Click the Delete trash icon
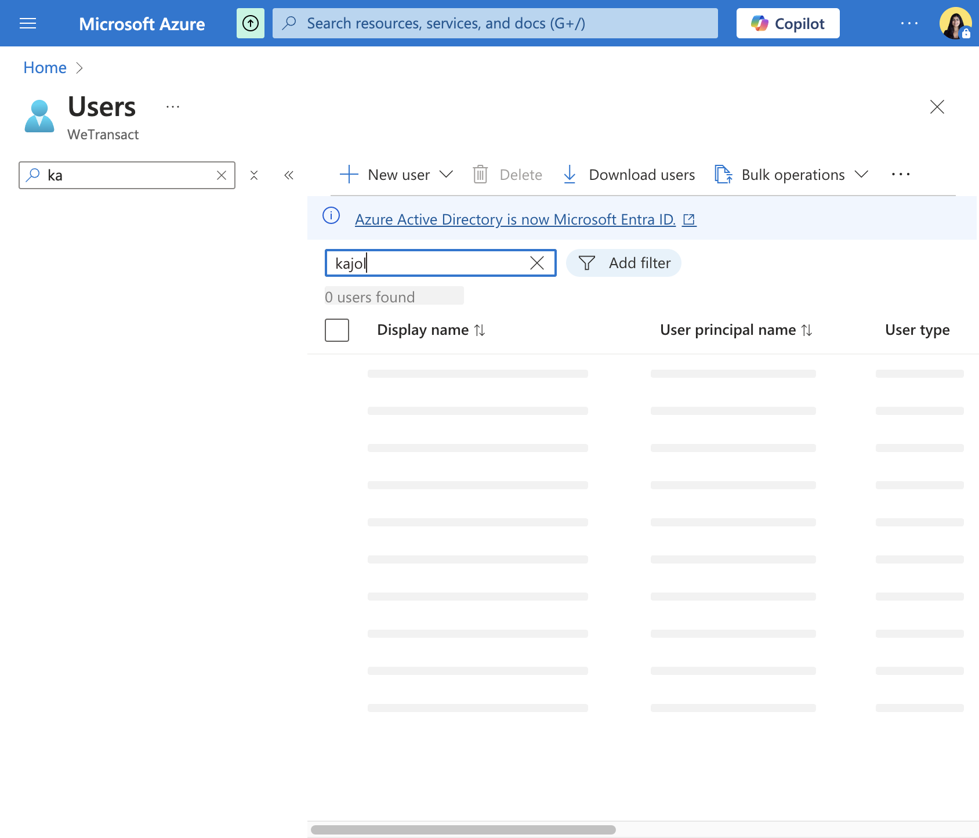This screenshot has height=838, width=979. [x=480, y=175]
